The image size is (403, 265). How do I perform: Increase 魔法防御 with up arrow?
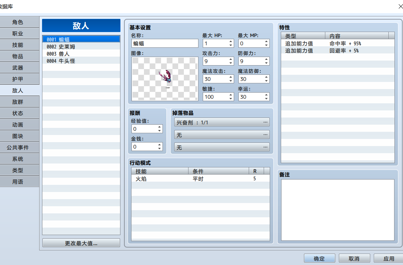coord(266,77)
